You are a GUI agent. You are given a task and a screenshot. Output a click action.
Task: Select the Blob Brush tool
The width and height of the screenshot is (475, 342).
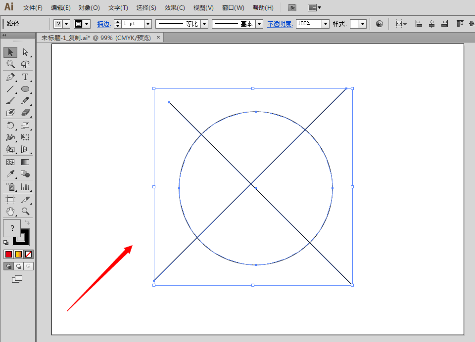[x=10, y=113]
